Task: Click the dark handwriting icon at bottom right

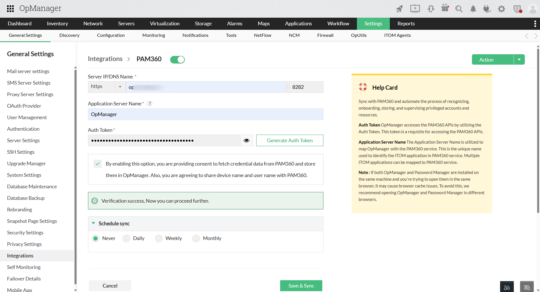Action: click(x=507, y=287)
